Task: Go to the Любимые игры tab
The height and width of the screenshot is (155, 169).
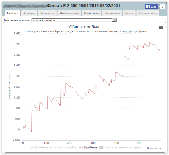Action: coord(69,13)
